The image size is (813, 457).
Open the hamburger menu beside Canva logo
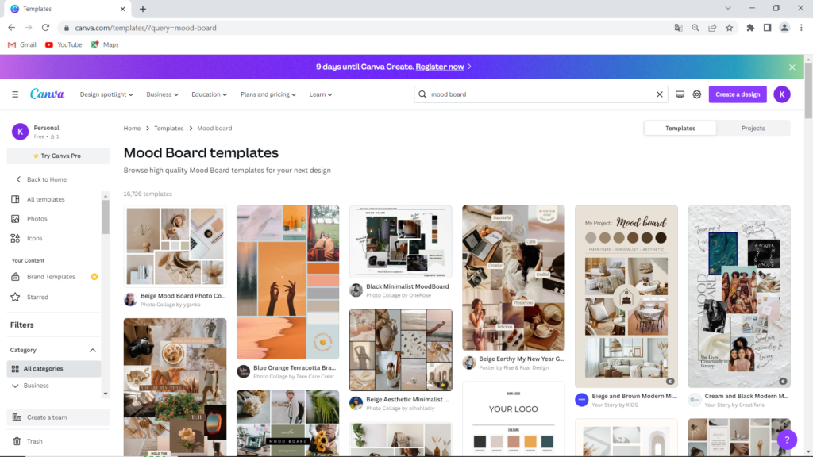coord(15,94)
